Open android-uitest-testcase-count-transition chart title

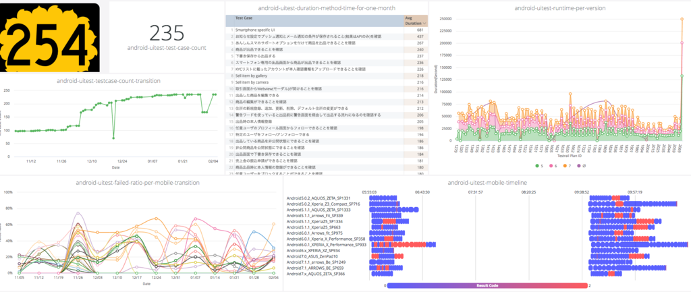coord(109,81)
